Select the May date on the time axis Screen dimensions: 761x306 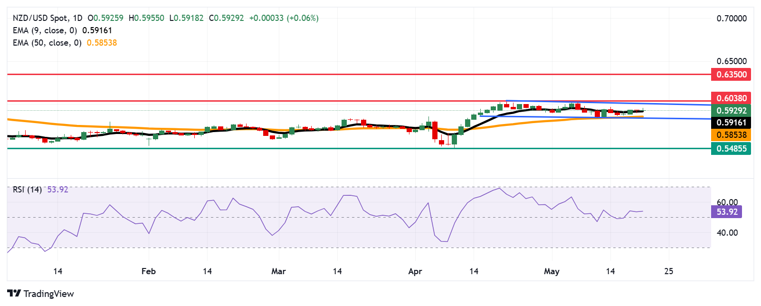pyautogui.click(x=552, y=271)
